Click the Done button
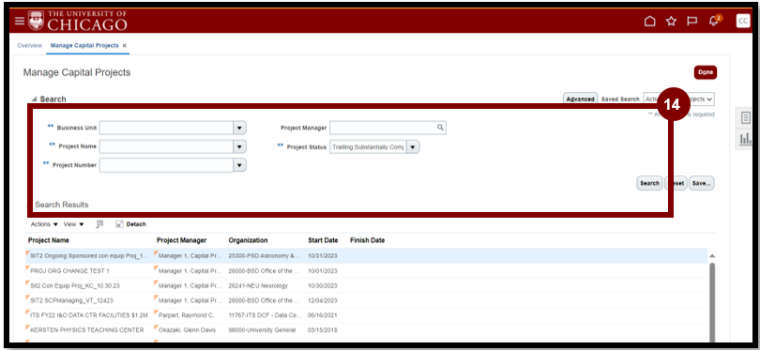This screenshot has height=350, width=760. [x=706, y=72]
